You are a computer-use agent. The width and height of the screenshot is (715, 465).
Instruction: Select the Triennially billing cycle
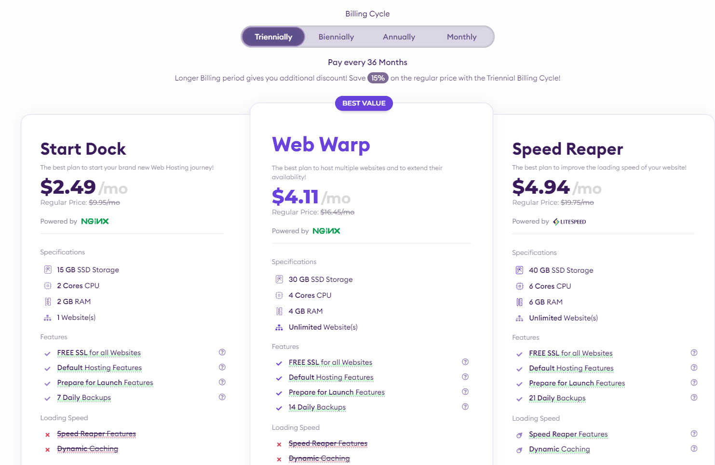273,37
